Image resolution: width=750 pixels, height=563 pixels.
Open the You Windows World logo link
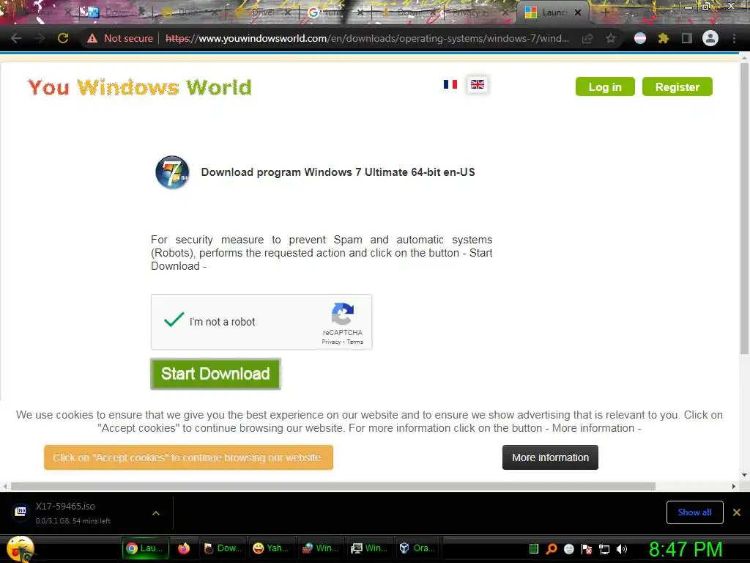140,87
